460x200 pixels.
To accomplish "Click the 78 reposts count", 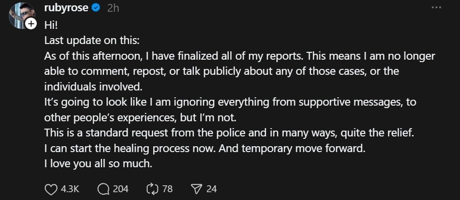I will (x=167, y=189).
